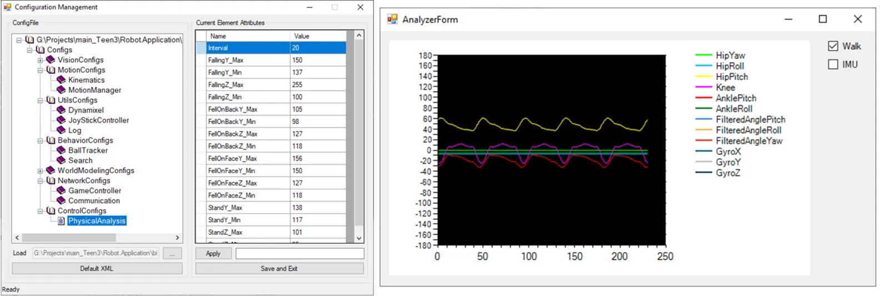Click the StandZ_Max value 101 cell

click(x=318, y=232)
